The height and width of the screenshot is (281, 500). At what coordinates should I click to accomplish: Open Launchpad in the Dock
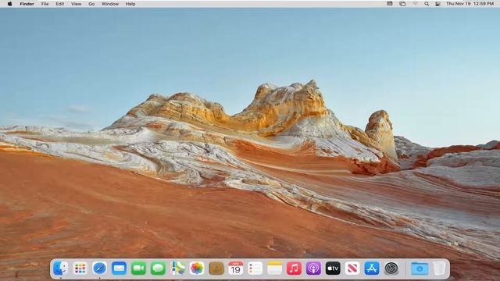point(80,269)
